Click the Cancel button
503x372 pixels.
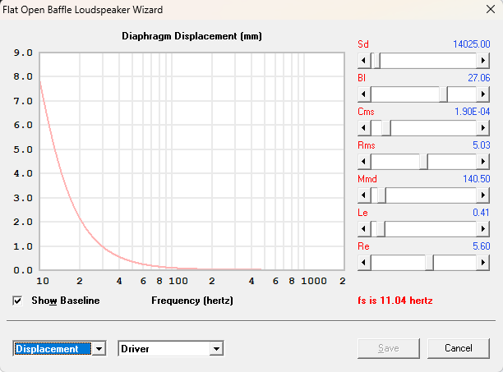pyautogui.click(x=459, y=348)
